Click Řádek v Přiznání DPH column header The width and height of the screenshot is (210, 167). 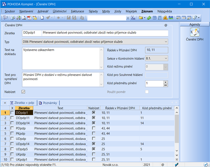tap(120, 108)
